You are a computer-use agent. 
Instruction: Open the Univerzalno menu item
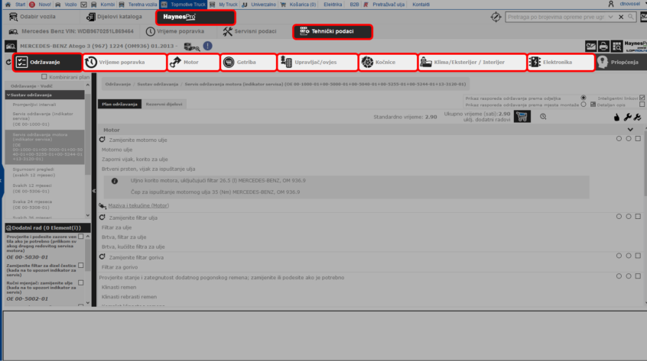(263, 4)
